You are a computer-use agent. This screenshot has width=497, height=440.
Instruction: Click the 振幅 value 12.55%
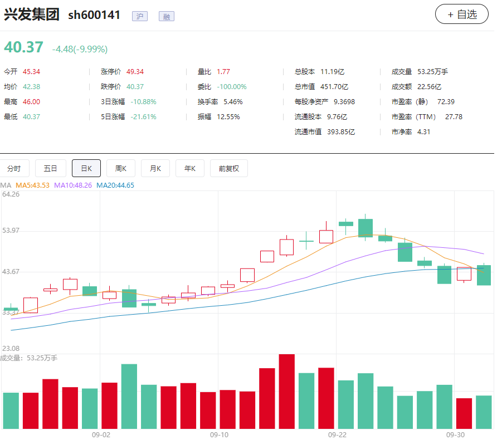(x=228, y=116)
